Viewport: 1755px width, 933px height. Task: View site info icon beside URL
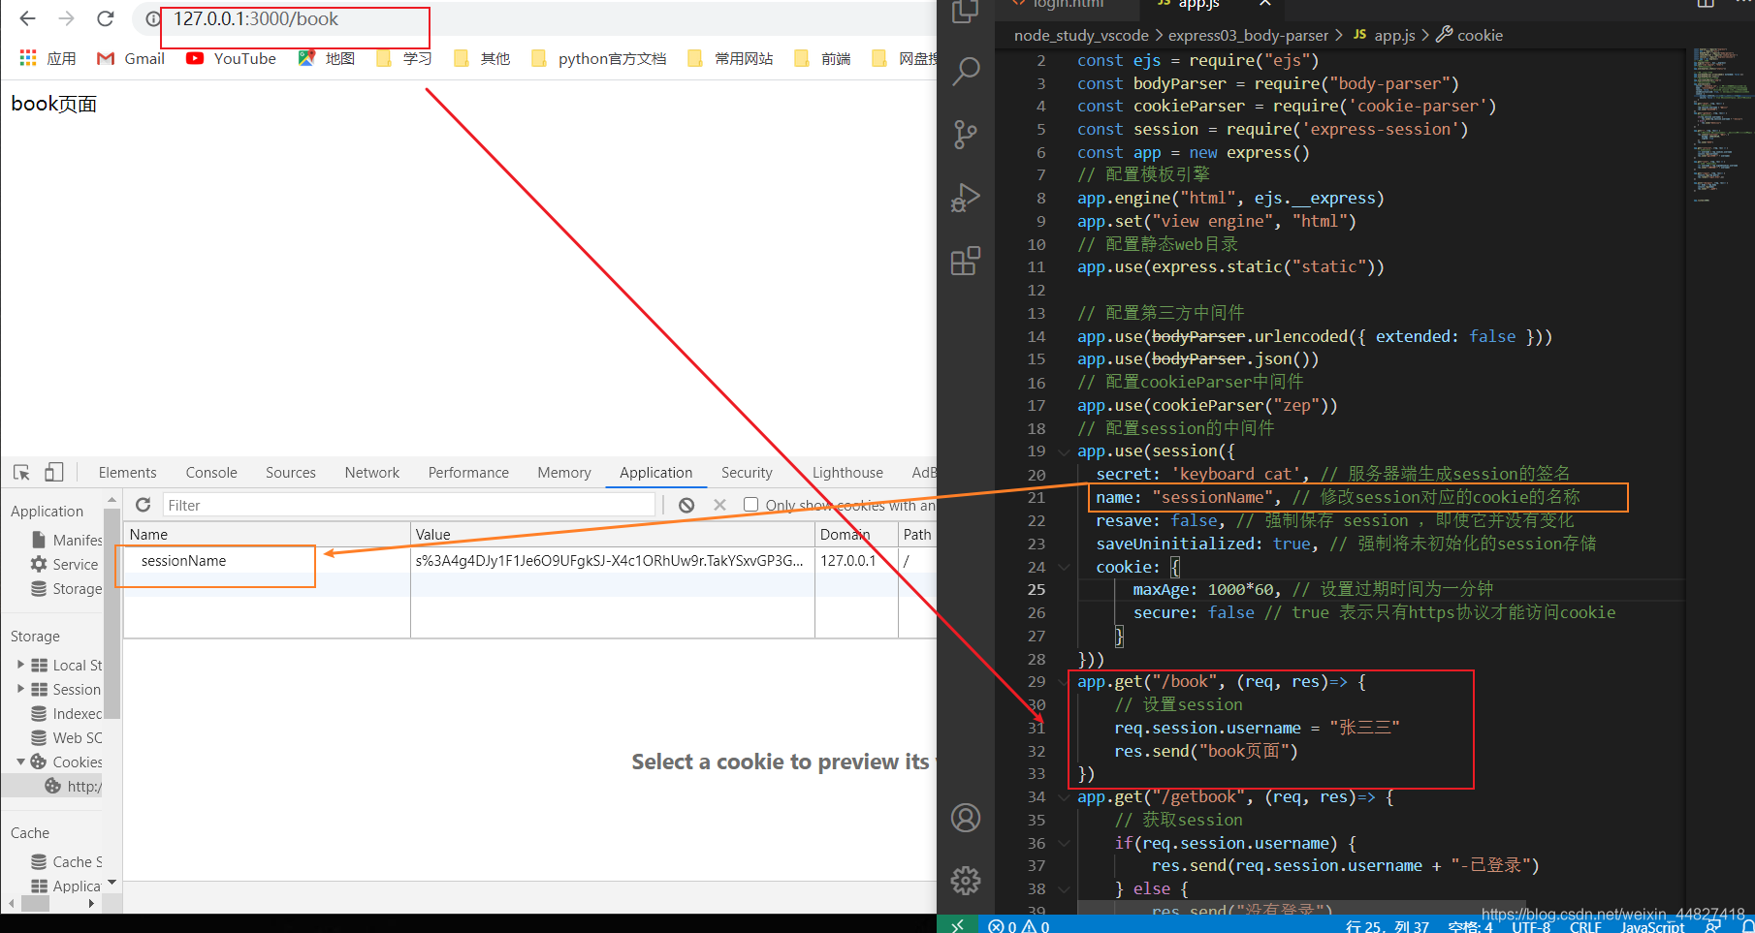152,18
